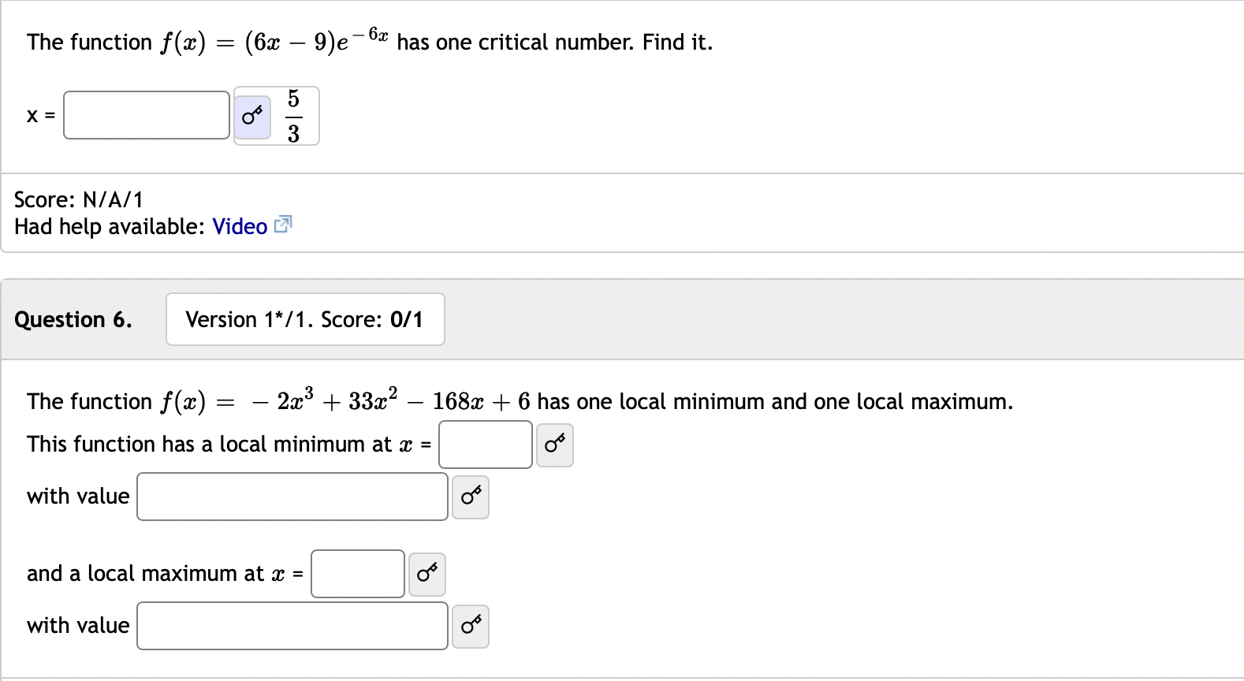Image resolution: width=1244 pixels, height=681 pixels.
Task: Click the cubic function formula text
Action: (x=519, y=400)
